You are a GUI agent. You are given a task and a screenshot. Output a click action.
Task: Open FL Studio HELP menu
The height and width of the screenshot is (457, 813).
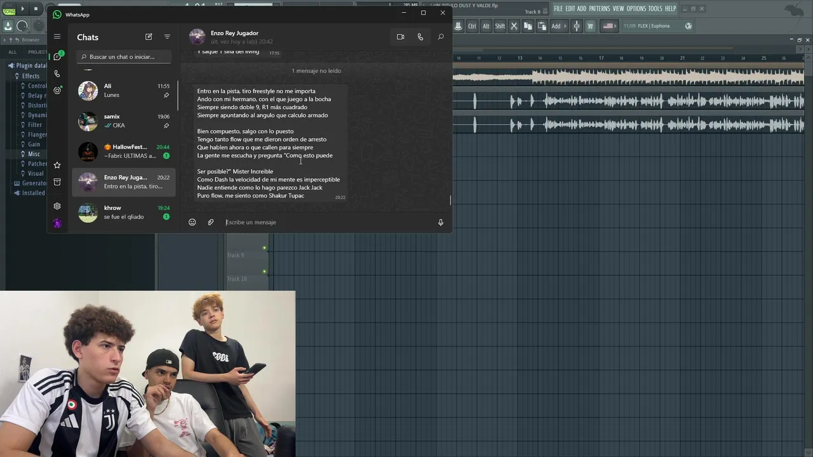pos(670,8)
